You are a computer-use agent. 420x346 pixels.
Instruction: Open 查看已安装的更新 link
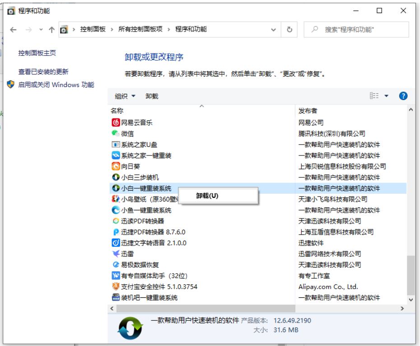pyautogui.click(x=43, y=72)
